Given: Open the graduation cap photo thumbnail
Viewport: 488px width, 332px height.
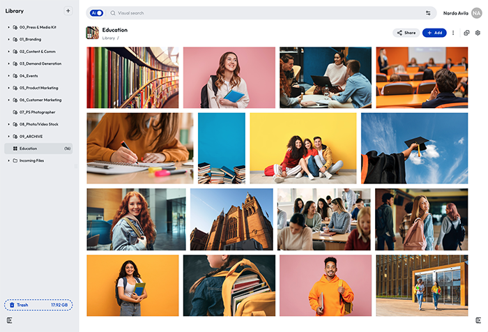Looking at the screenshot, I should [x=414, y=148].
